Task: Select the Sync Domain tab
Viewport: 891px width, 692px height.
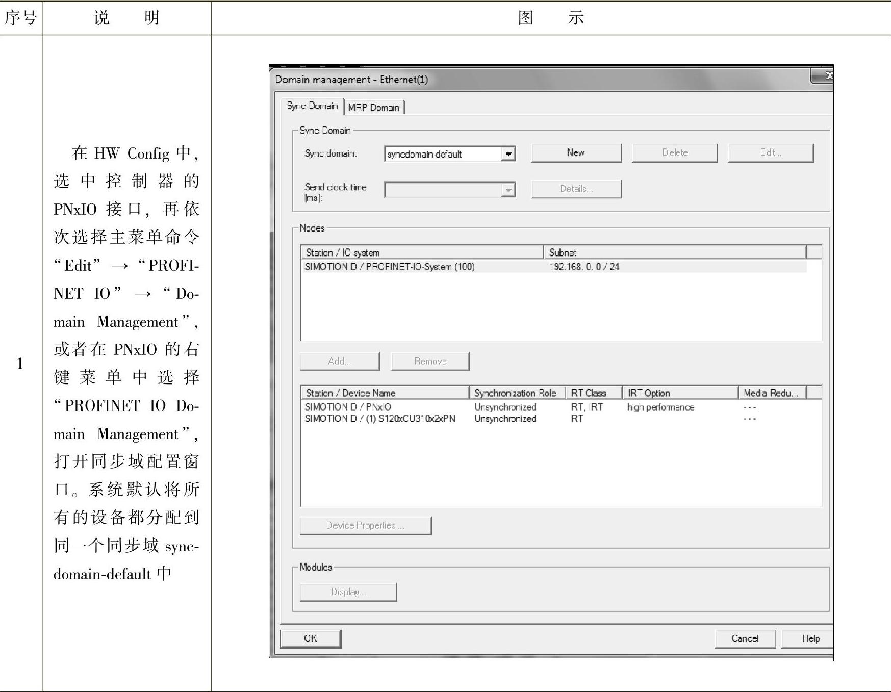Action: [x=312, y=106]
